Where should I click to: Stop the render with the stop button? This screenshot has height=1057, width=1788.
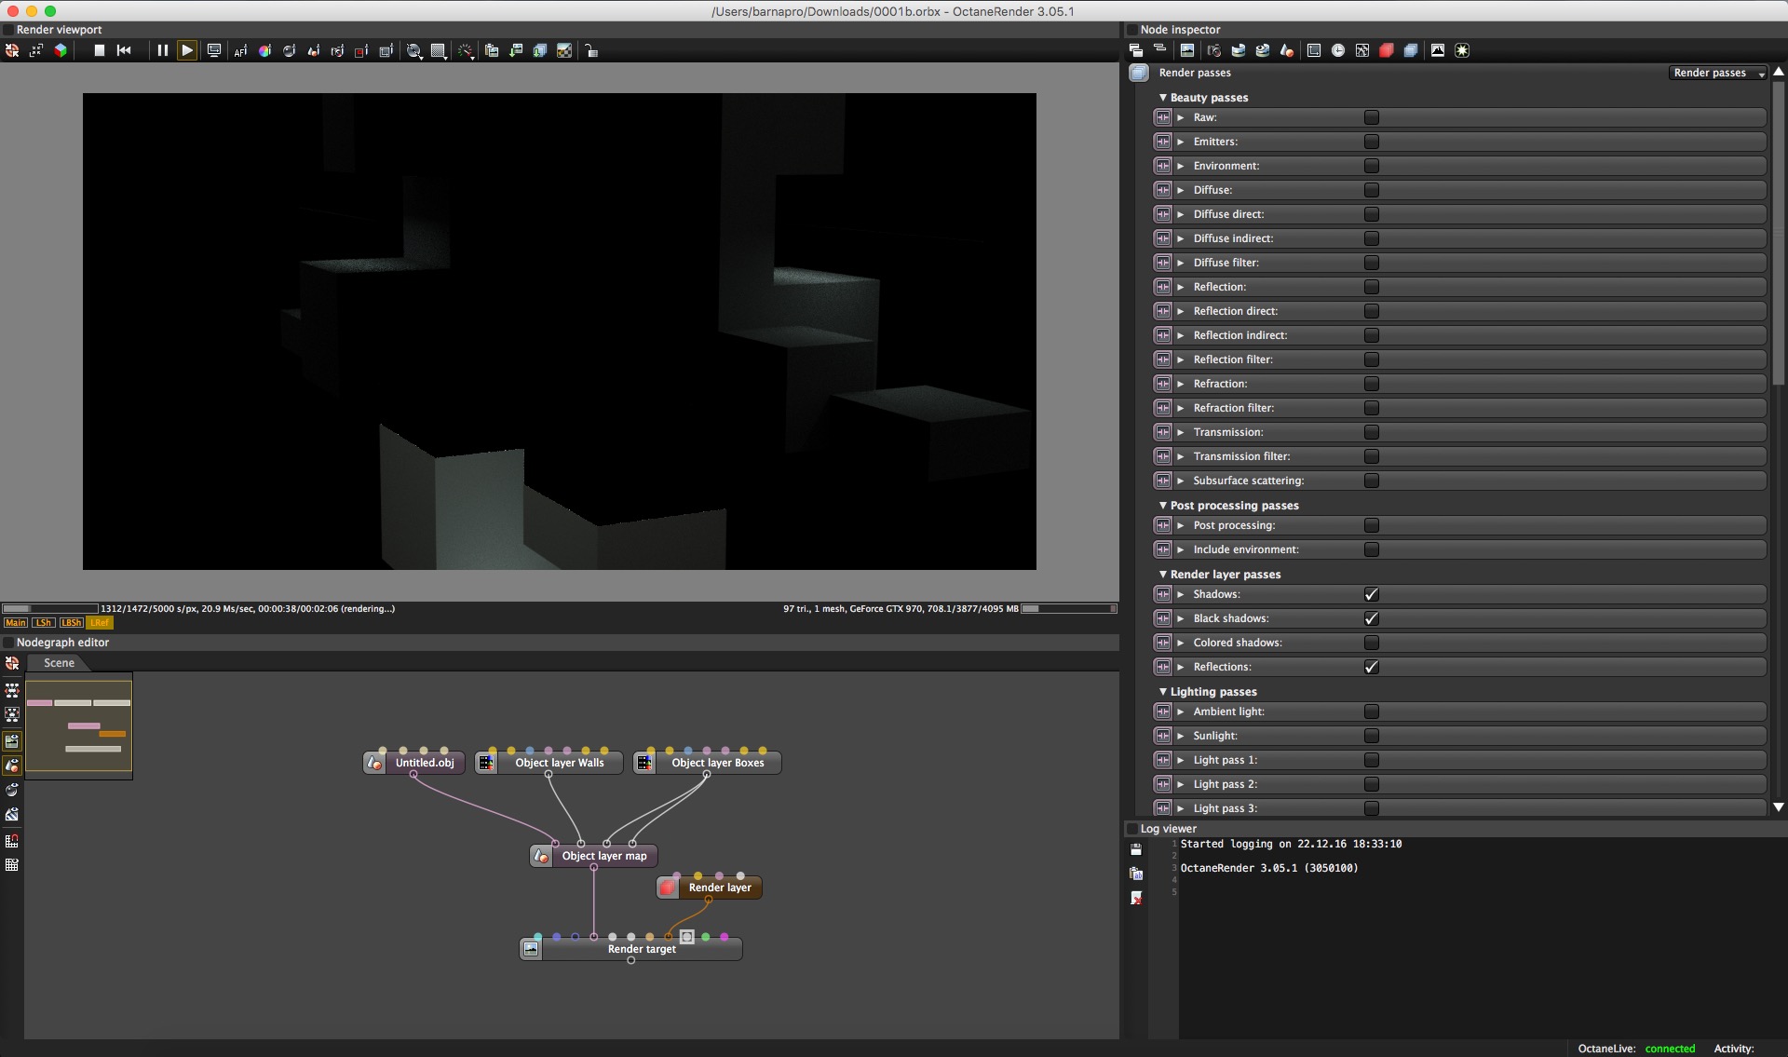pos(100,50)
